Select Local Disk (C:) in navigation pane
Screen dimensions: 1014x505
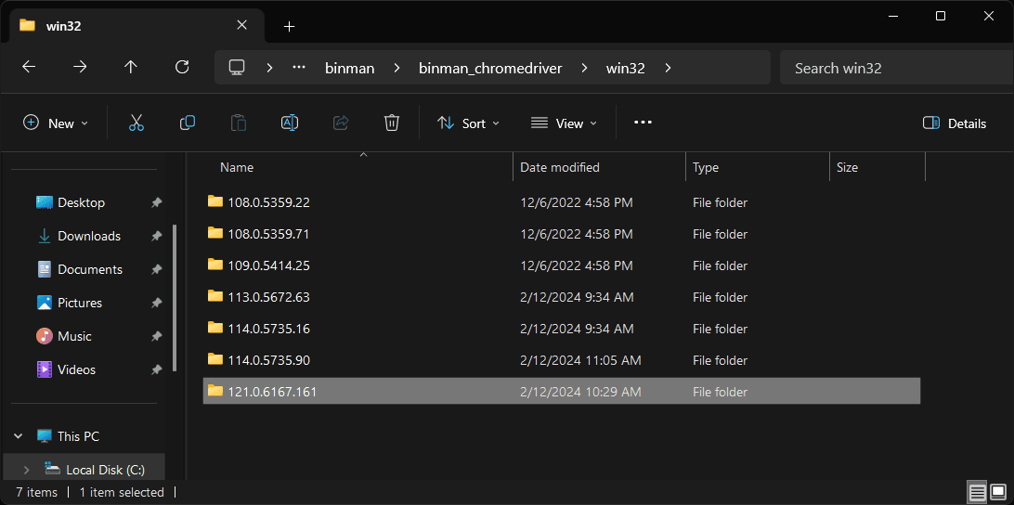(x=106, y=470)
